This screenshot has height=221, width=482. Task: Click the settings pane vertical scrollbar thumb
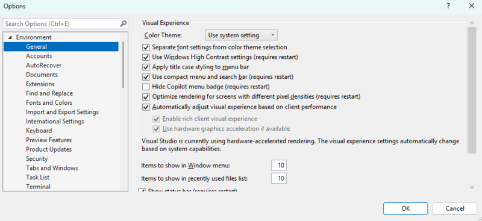(x=472, y=90)
